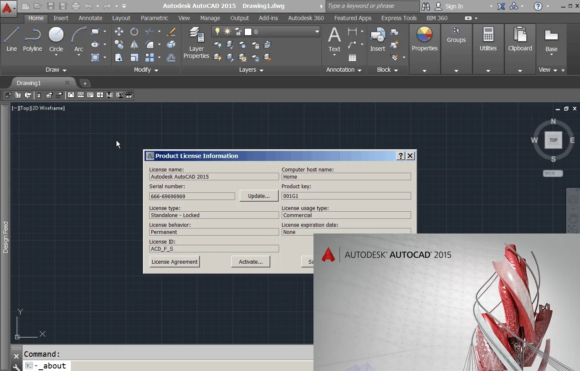Click the Explode tool icon

[x=171, y=44]
